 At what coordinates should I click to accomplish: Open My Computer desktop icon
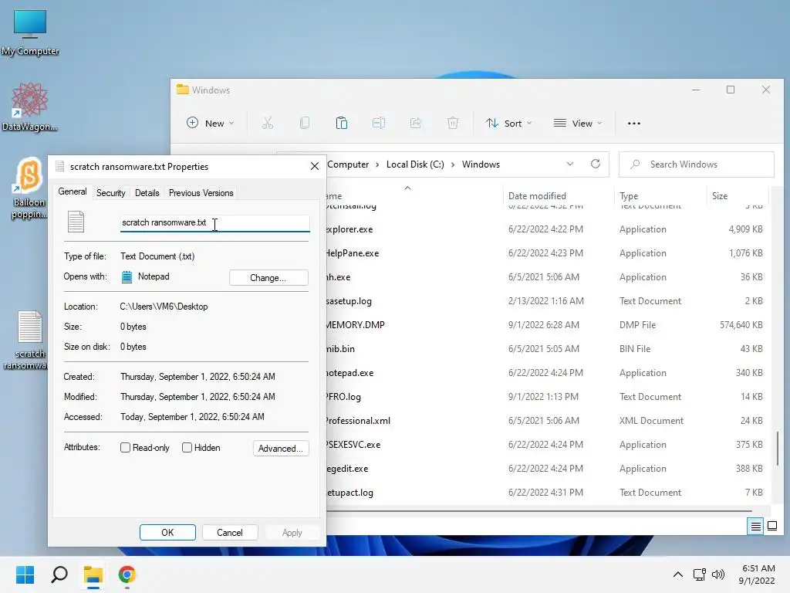[x=30, y=32]
